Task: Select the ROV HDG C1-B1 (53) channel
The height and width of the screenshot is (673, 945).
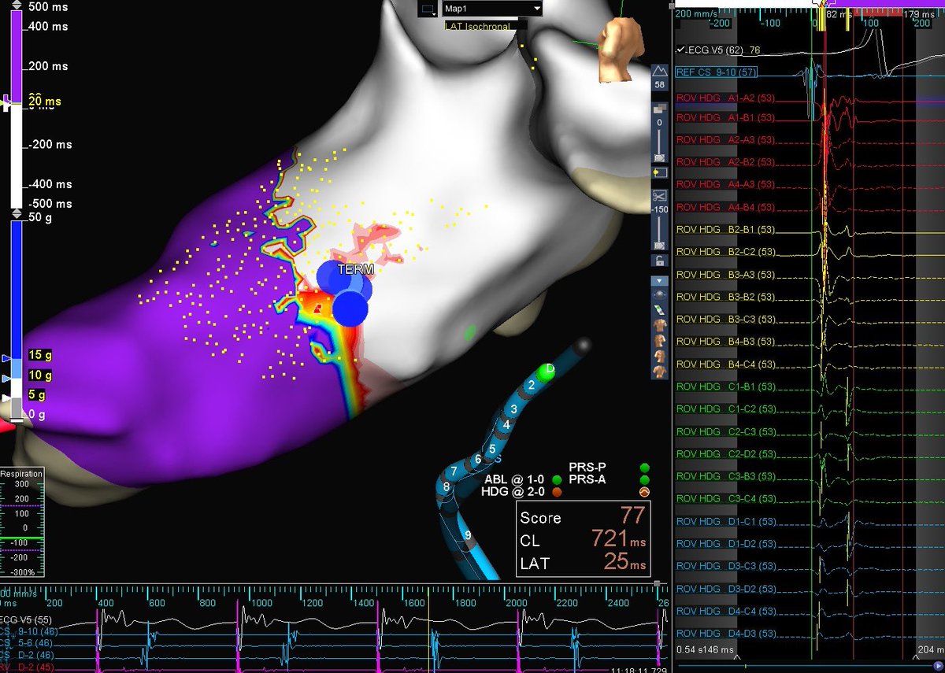Action: (724, 386)
